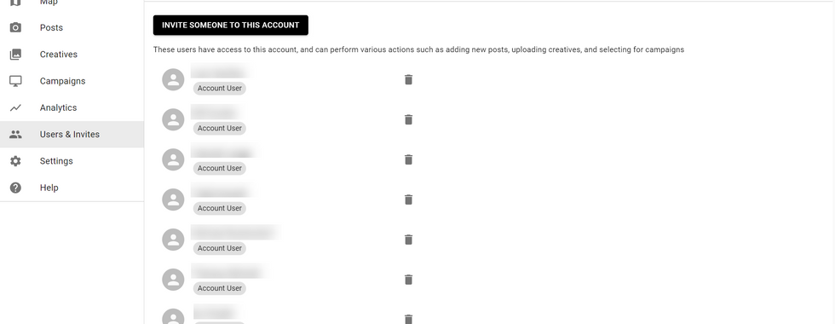The width and height of the screenshot is (835, 324).
Task: Delete the first account user with trash icon
Action: 408,80
